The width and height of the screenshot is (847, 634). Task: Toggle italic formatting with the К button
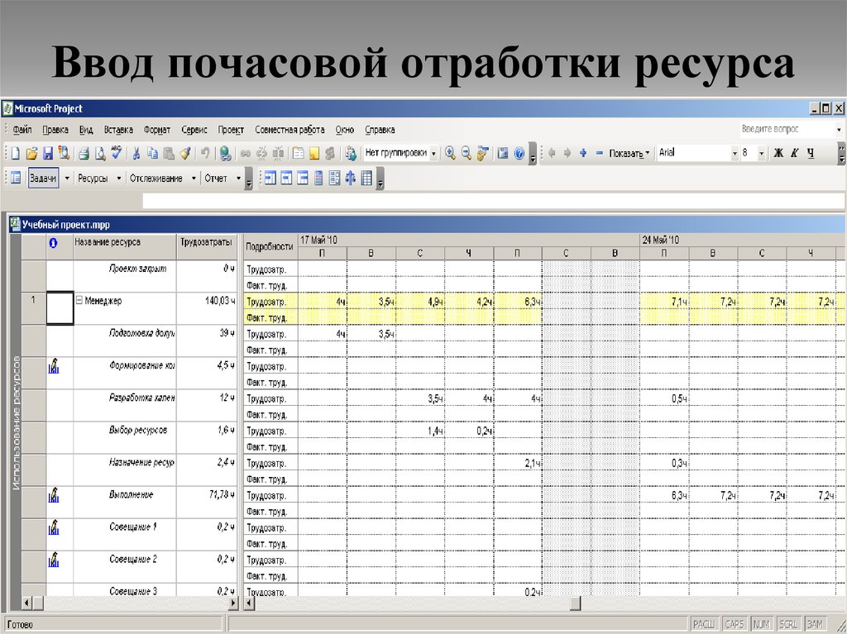point(793,154)
